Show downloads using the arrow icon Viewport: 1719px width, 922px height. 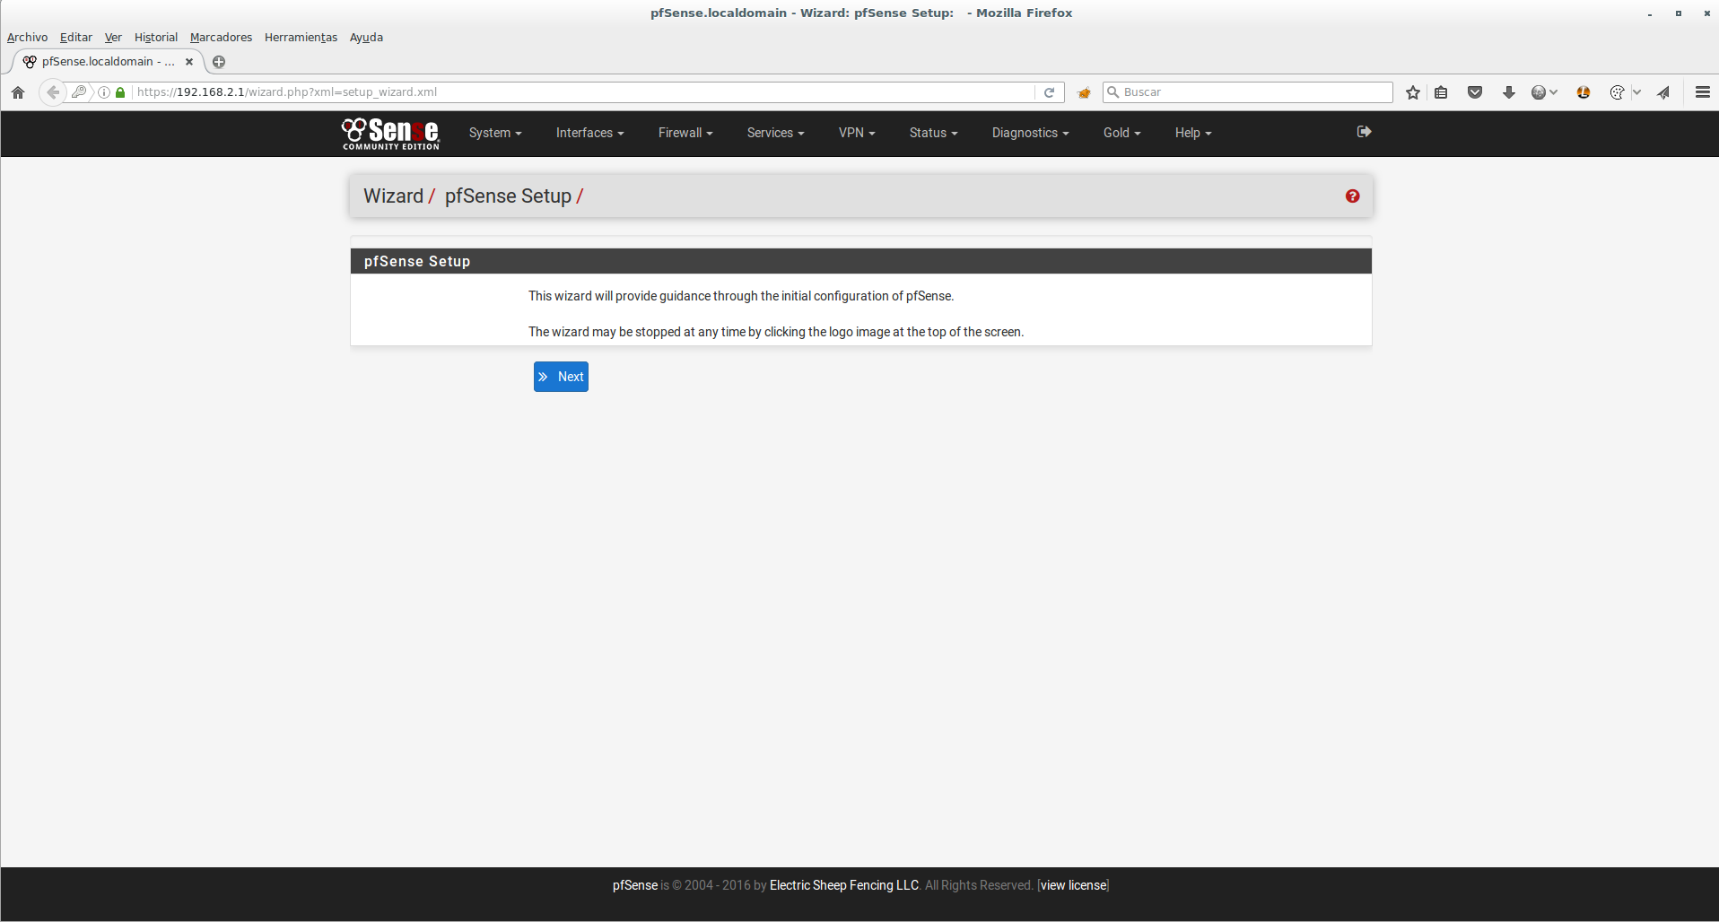click(x=1508, y=92)
